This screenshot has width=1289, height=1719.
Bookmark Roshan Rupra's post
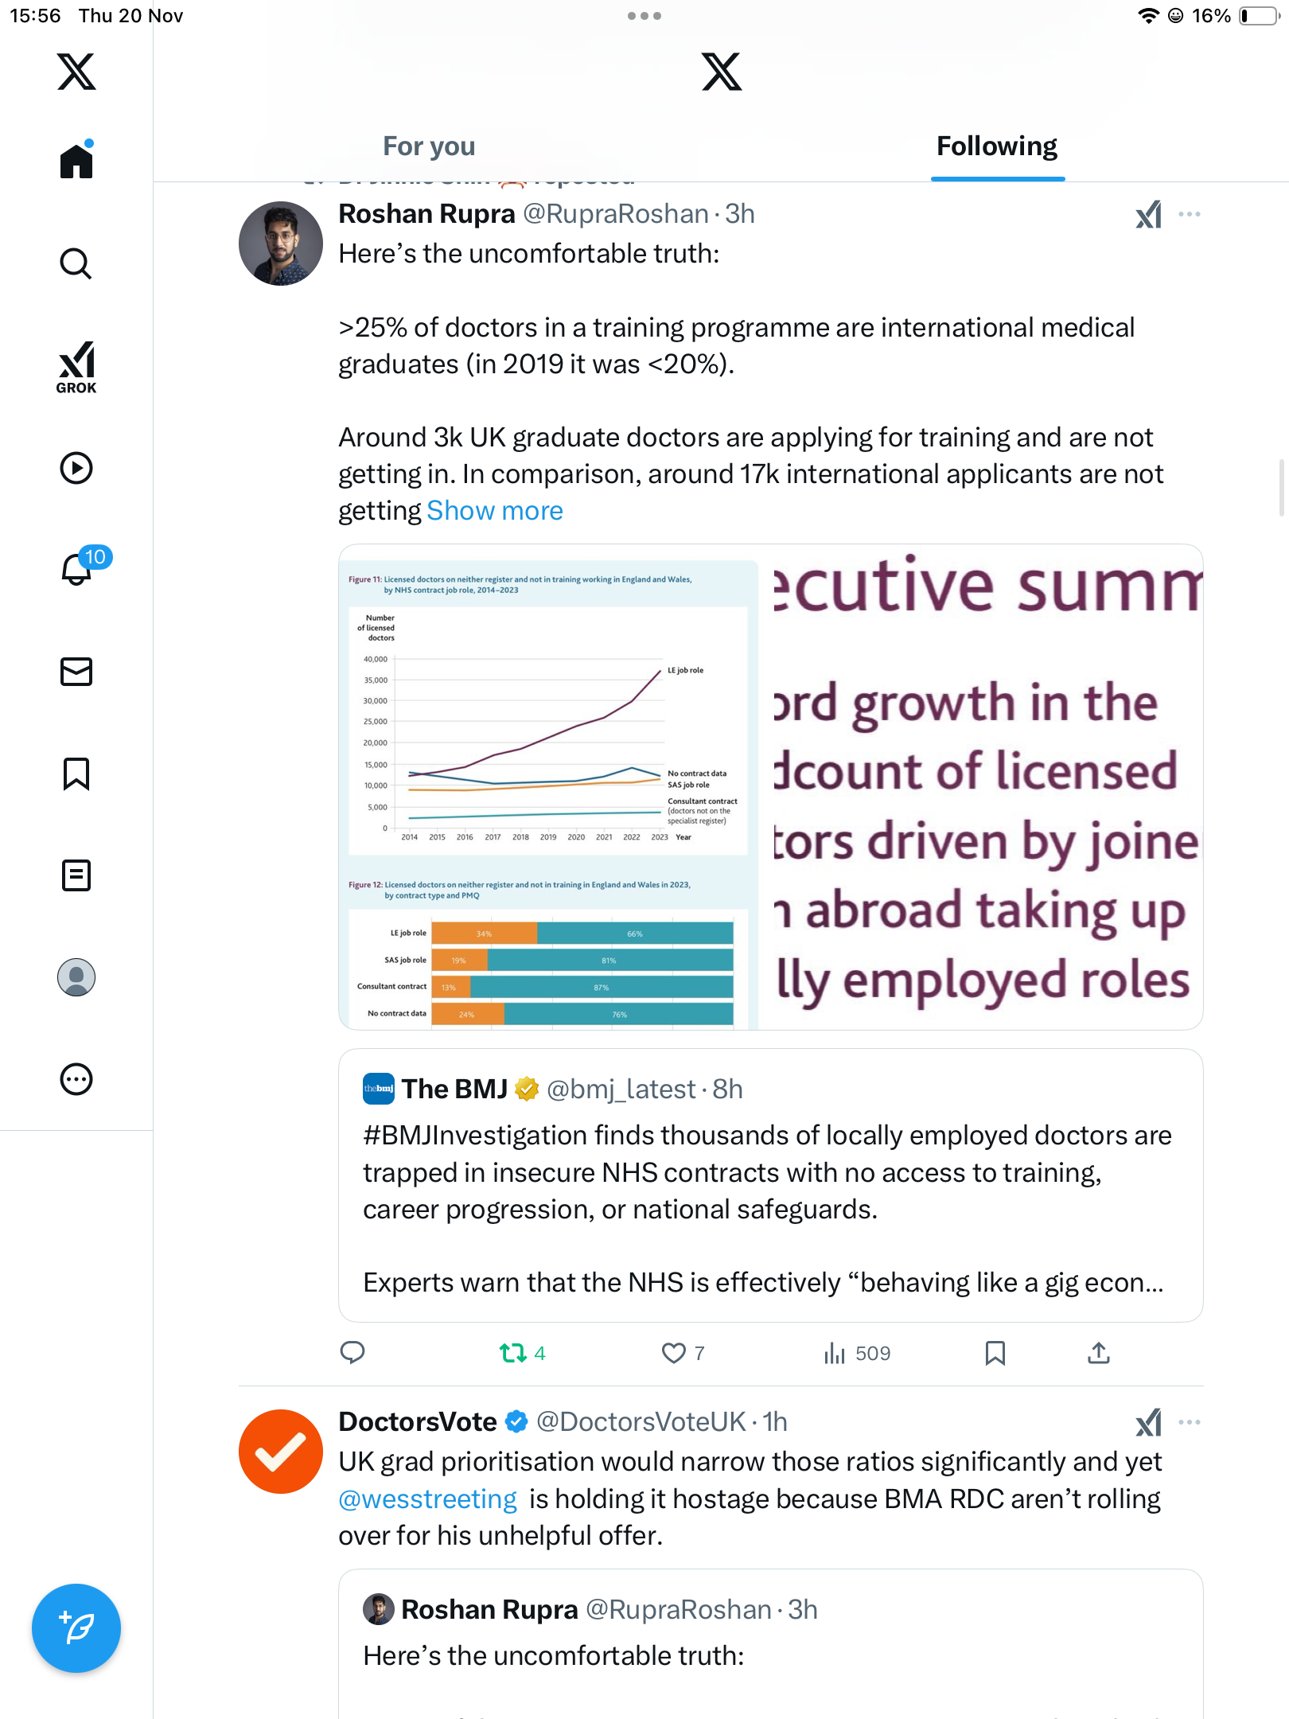(995, 1353)
